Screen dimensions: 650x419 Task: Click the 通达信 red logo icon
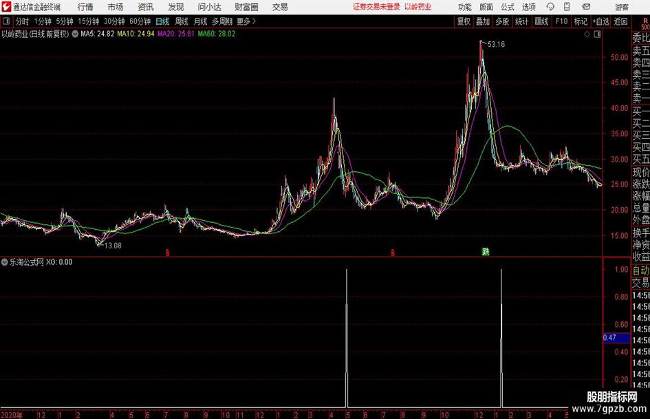click(6, 7)
